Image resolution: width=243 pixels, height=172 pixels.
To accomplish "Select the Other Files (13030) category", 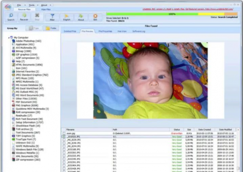I will point(24,98).
